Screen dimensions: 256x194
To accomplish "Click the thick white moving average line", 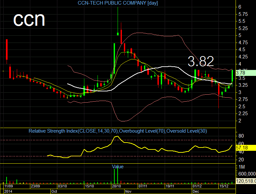I will point(139,73).
